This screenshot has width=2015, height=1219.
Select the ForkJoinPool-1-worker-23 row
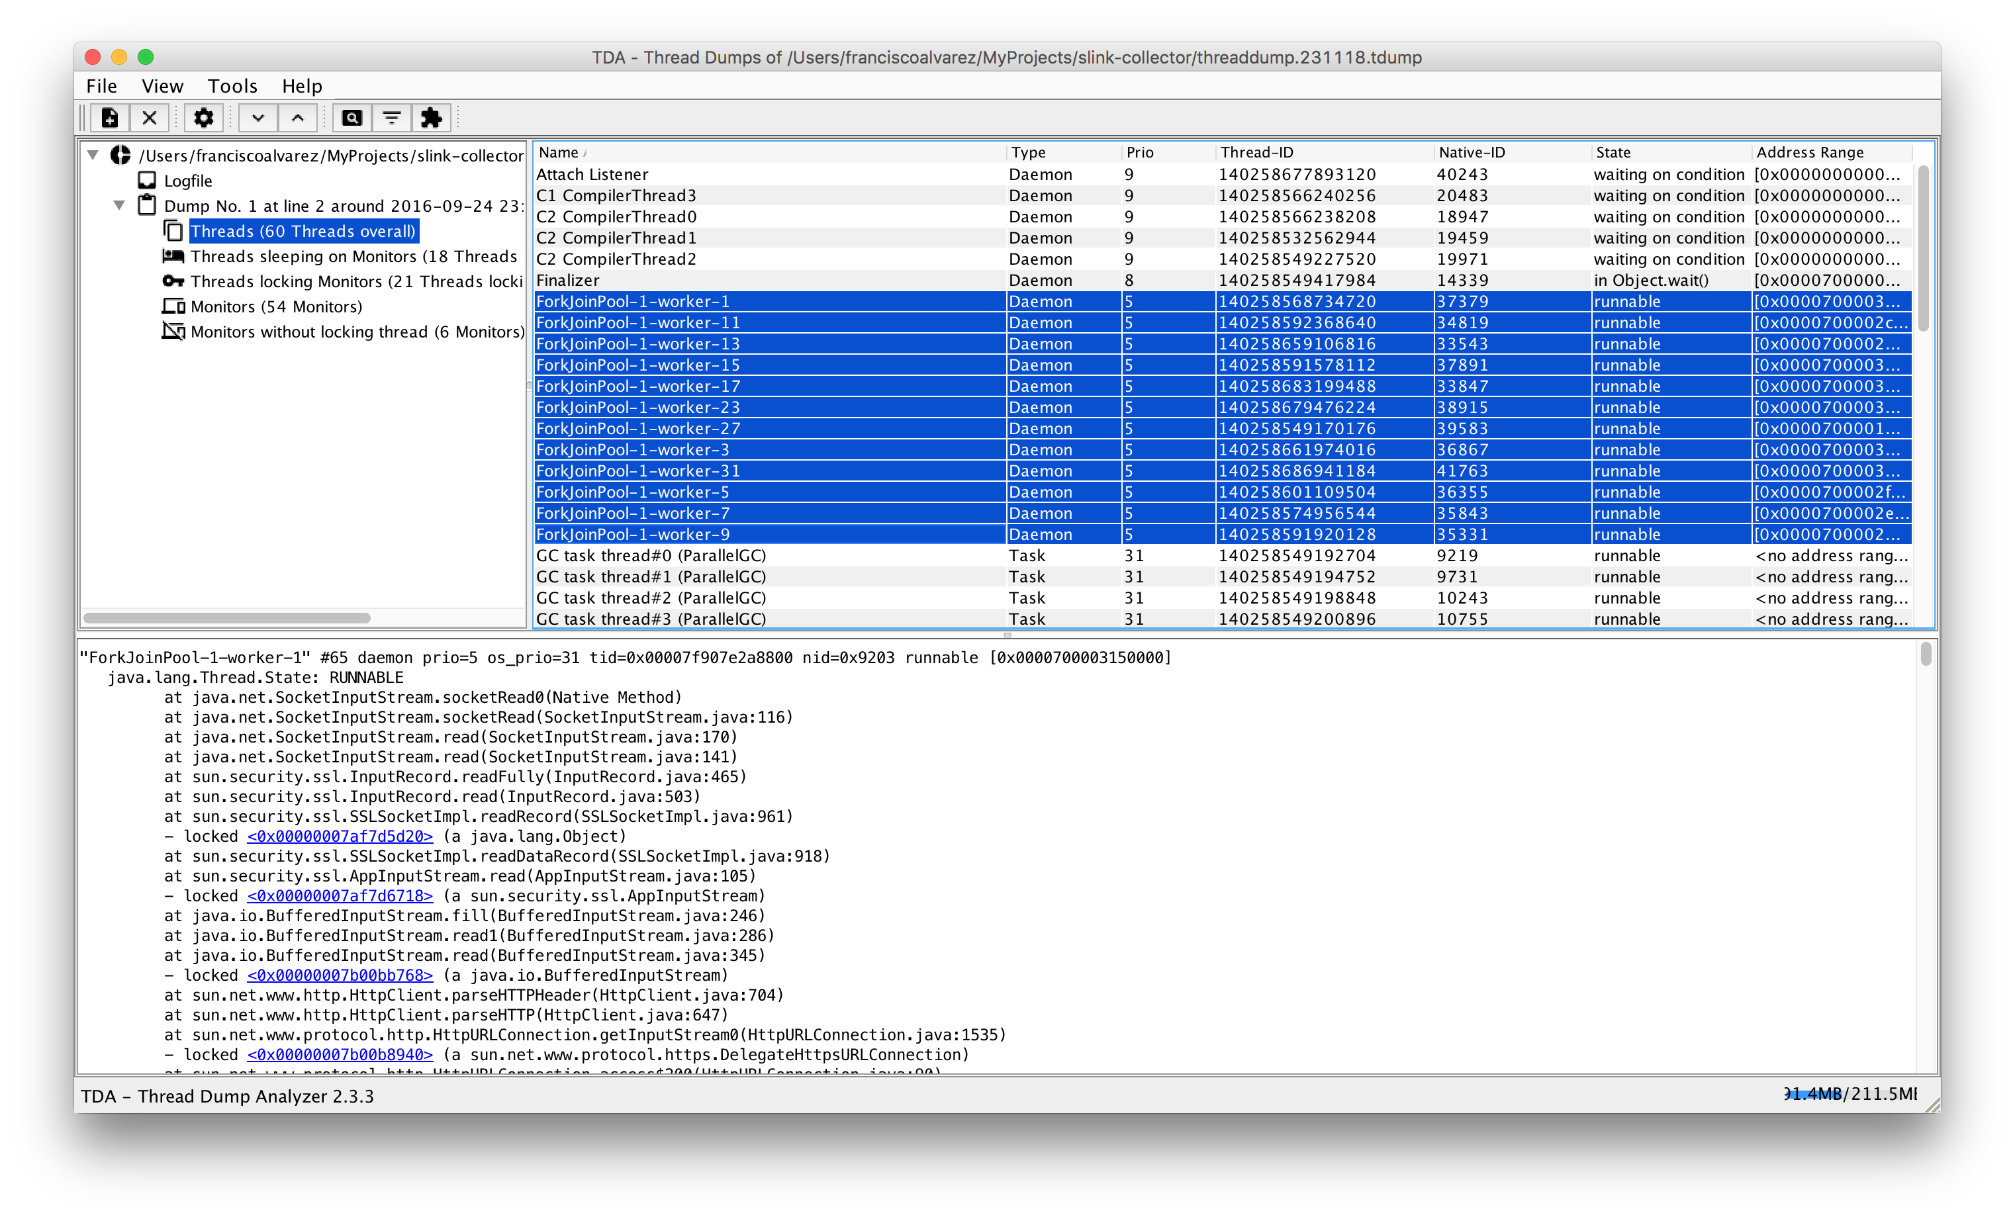coord(1223,407)
